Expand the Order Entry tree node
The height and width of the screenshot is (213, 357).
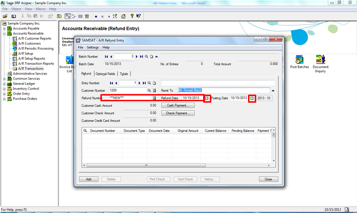[4, 94]
